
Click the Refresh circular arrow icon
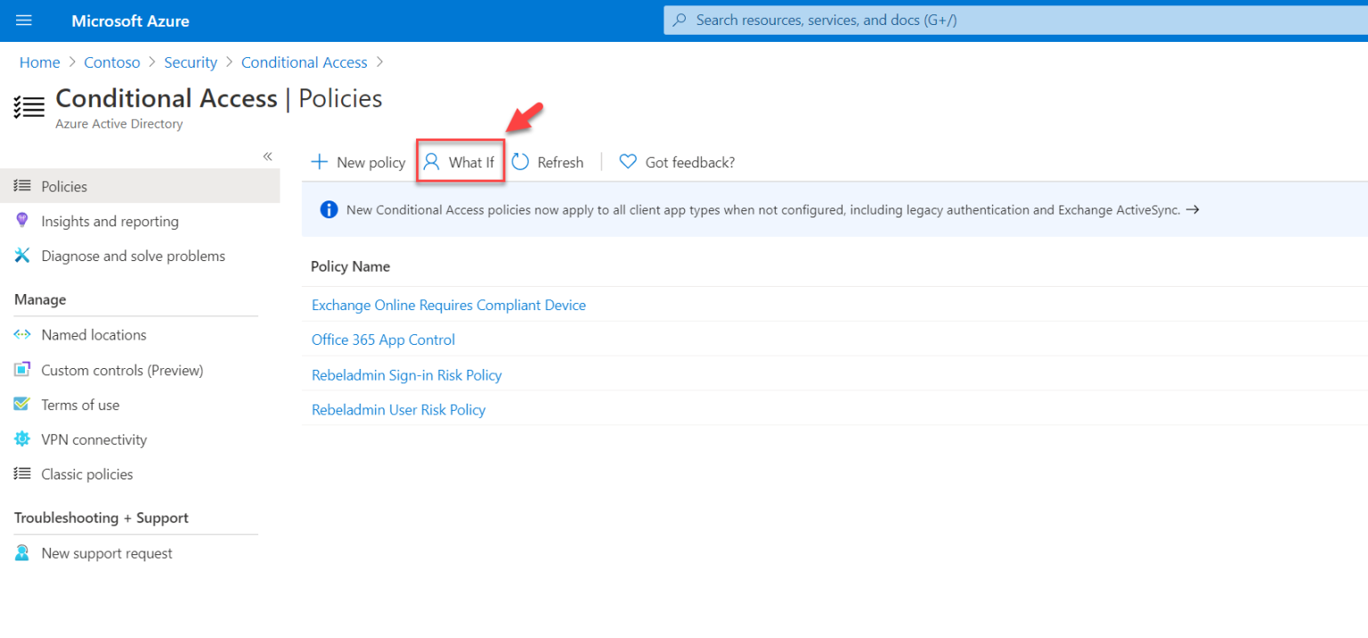point(521,162)
